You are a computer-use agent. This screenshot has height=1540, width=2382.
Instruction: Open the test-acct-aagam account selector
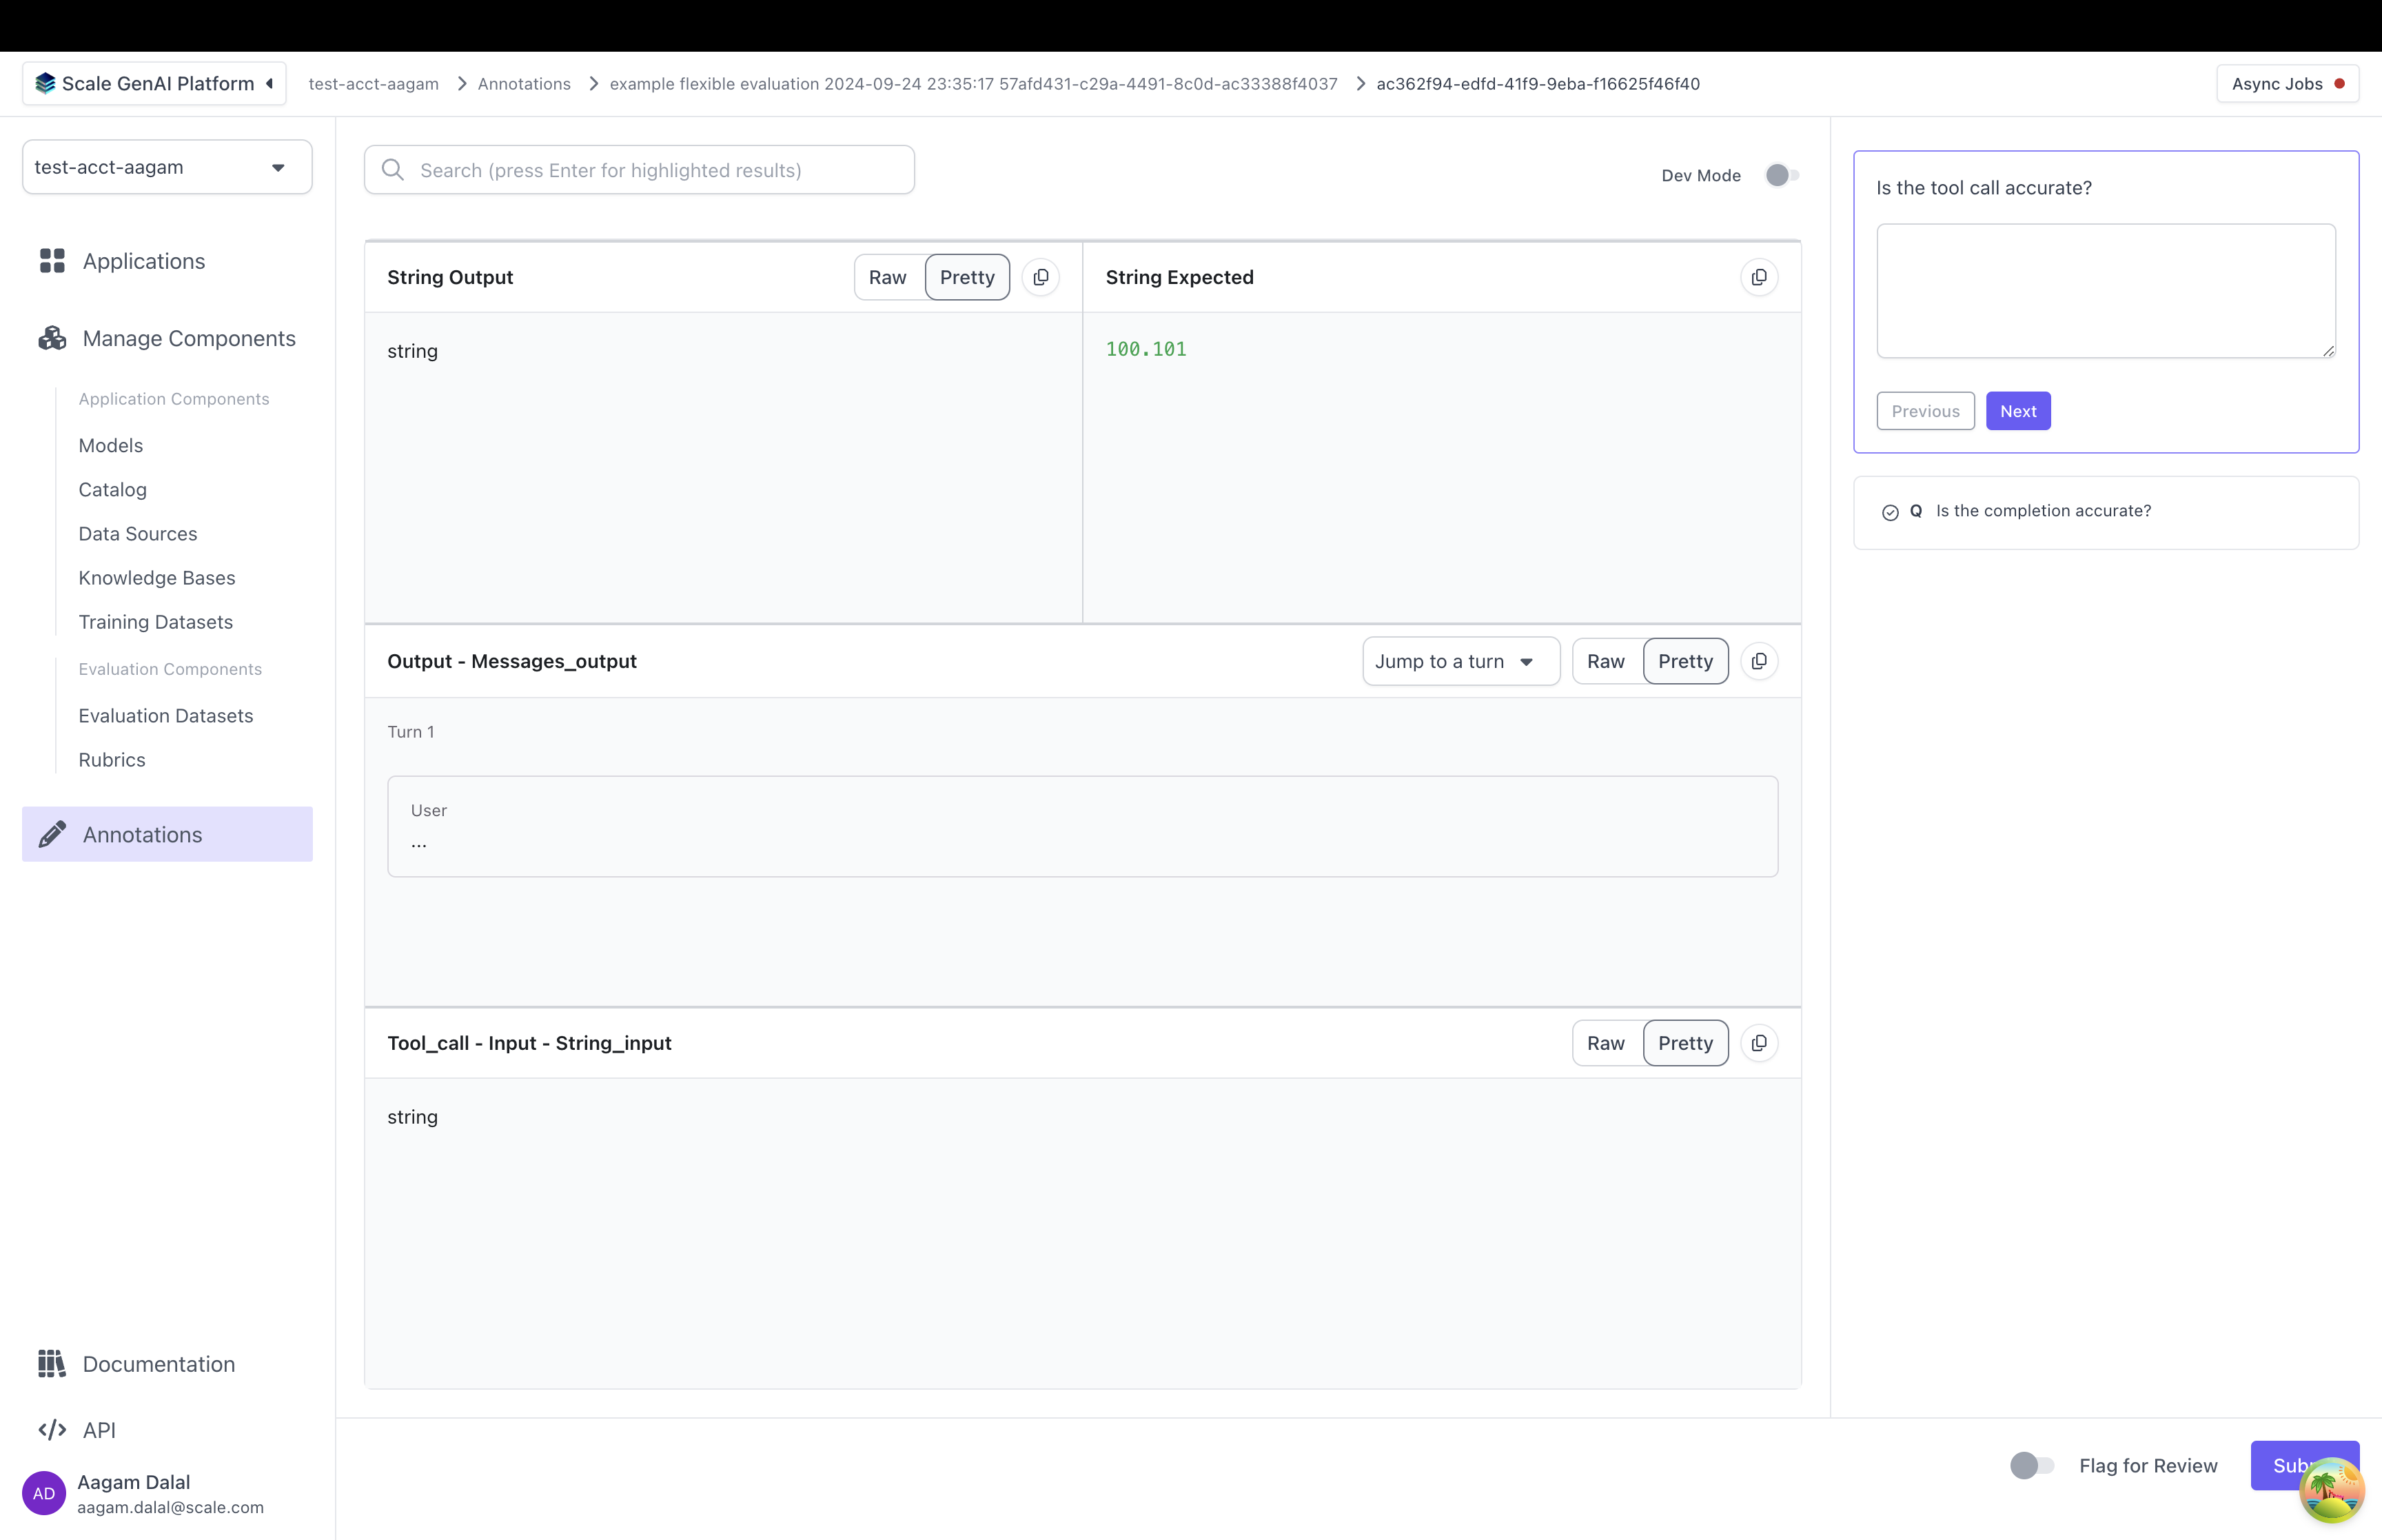point(167,167)
